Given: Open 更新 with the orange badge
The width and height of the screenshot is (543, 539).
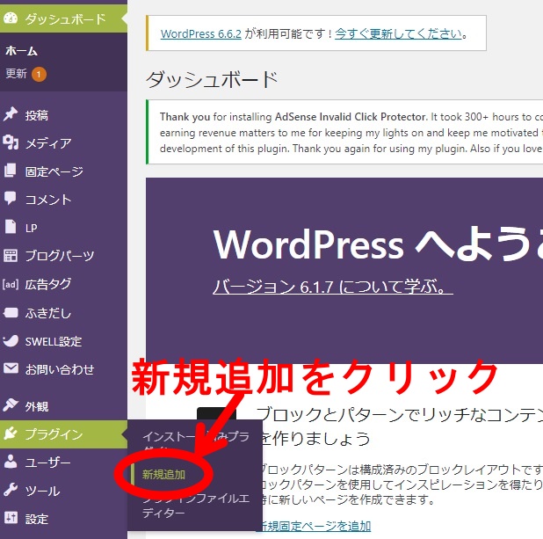Looking at the screenshot, I should coord(17,74).
